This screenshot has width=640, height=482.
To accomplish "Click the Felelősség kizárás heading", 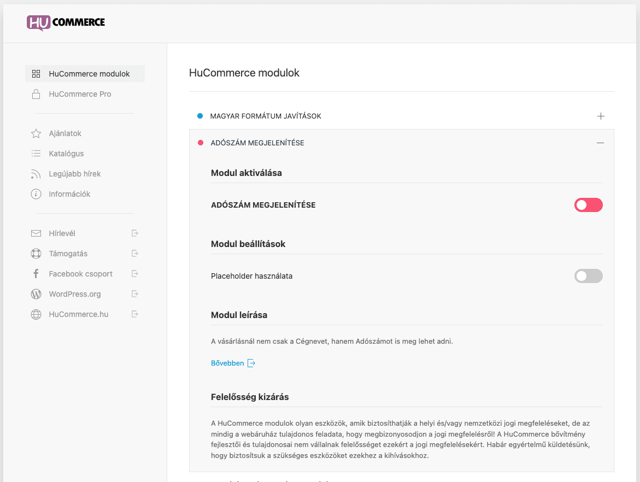I will pos(250,397).
